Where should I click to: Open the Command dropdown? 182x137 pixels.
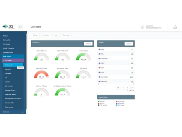click(67, 35)
